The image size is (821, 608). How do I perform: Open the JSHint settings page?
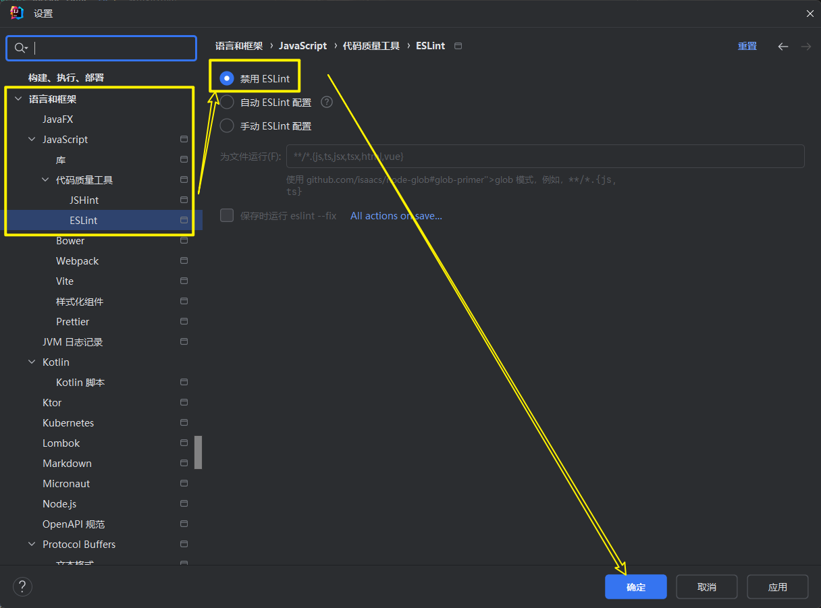(x=84, y=200)
